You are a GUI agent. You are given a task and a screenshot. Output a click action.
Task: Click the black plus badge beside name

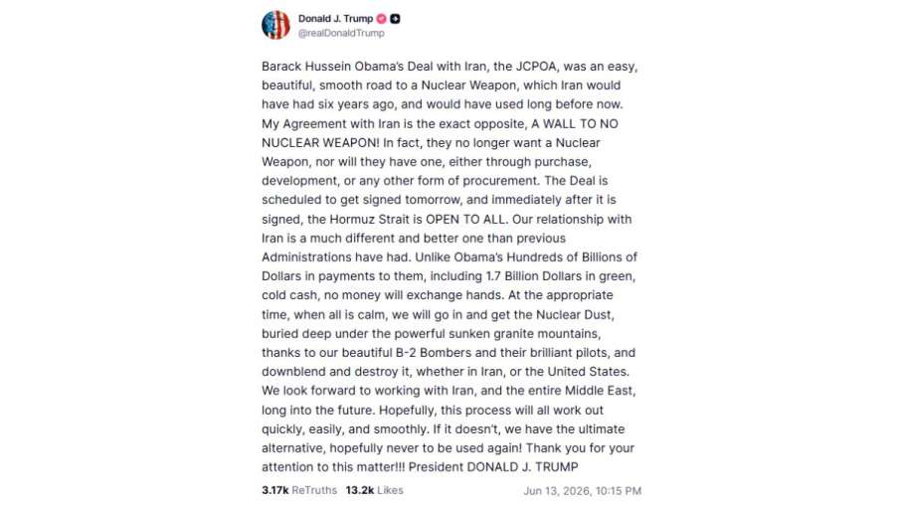tap(395, 19)
